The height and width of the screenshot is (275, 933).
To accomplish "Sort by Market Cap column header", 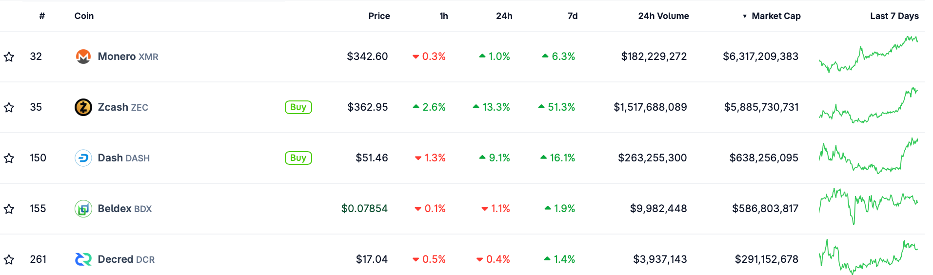I will (775, 16).
